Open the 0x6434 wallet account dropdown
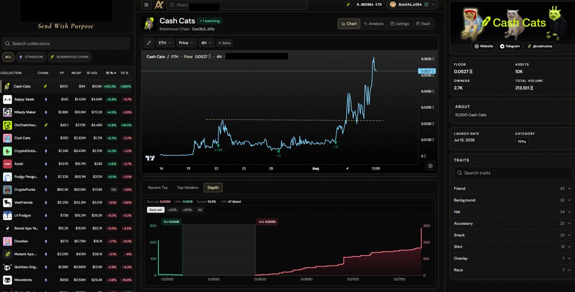The image size is (575, 292). pos(412,5)
